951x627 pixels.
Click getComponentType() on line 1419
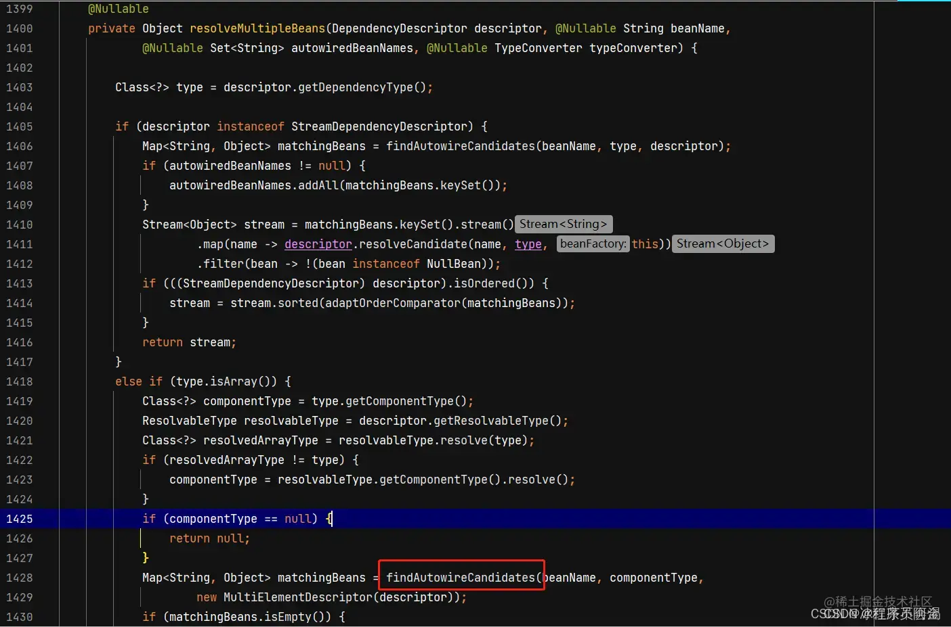[x=406, y=401]
